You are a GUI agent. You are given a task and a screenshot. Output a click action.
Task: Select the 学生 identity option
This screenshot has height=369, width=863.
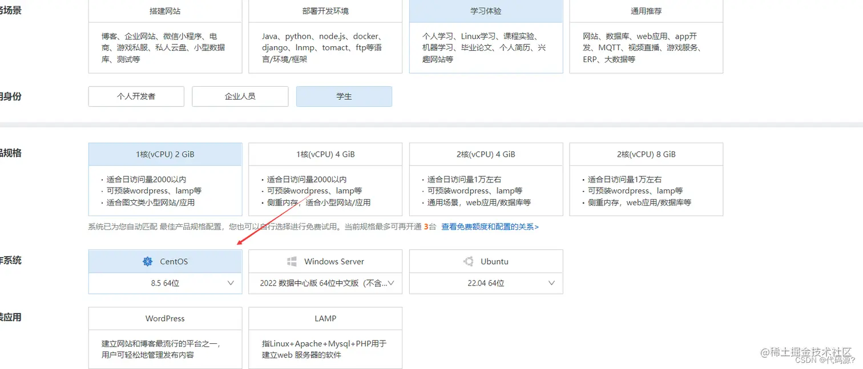tap(344, 96)
